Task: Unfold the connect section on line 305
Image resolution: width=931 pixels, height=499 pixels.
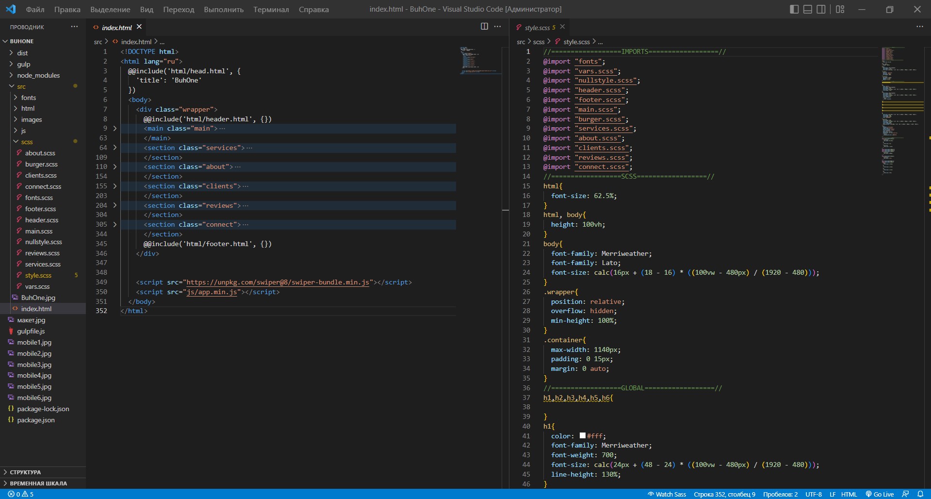Action: (x=115, y=224)
